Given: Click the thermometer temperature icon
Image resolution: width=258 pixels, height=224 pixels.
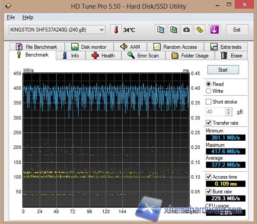Looking at the screenshot, I should (x=116, y=30).
